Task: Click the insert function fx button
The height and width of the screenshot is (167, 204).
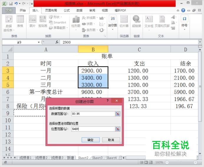Action: tap(57, 42)
